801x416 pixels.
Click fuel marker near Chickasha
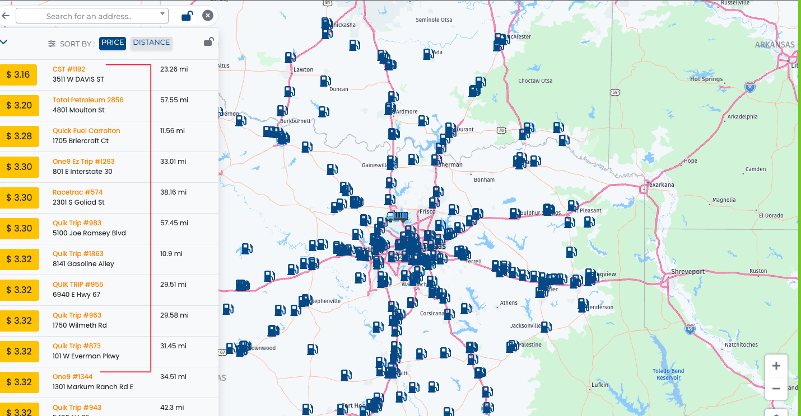tap(327, 23)
